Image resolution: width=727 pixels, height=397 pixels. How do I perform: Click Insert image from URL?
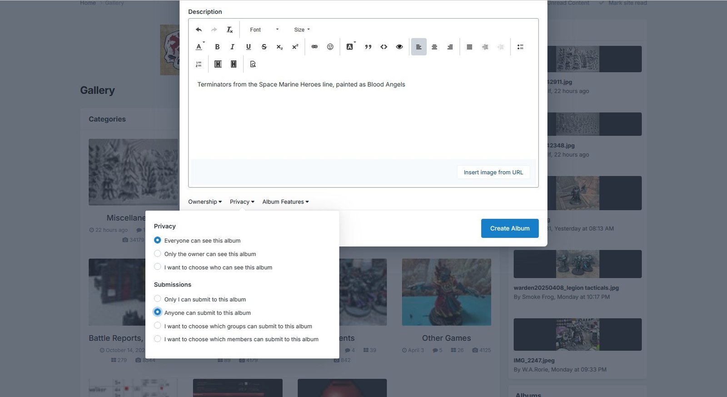pyautogui.click(x=493, y=172)
